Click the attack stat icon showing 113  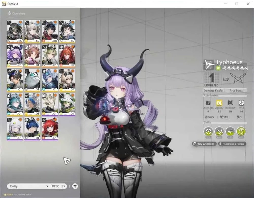(x=221, y=117)
